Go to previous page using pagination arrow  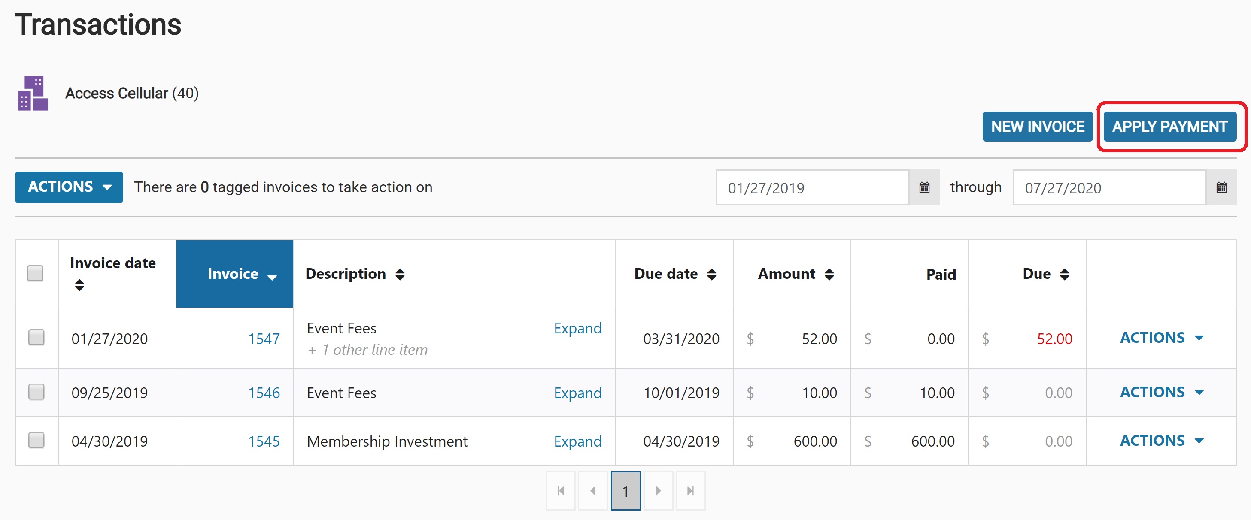(x=592, y=490)
